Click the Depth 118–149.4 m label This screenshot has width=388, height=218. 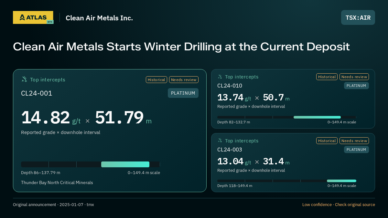(x=235, y=186)
